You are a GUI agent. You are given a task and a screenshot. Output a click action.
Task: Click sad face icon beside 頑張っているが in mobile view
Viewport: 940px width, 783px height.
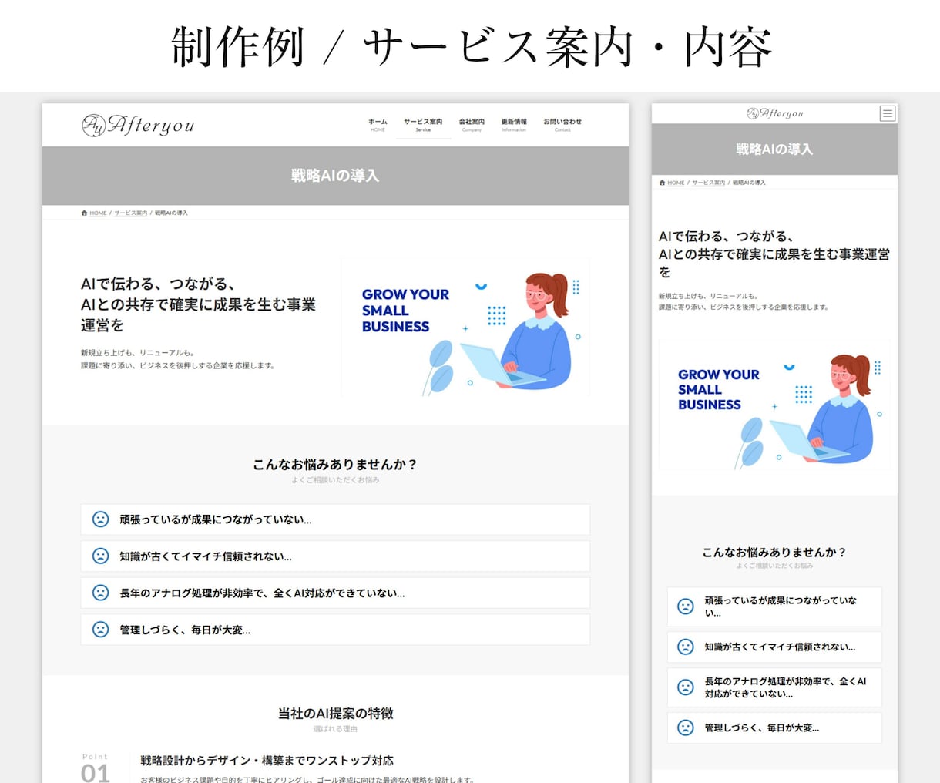tap(685, 607)
